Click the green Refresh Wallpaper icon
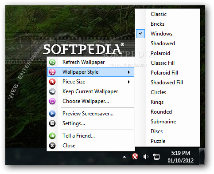Screen dimensions: 214x174 [x=52, y=62]
